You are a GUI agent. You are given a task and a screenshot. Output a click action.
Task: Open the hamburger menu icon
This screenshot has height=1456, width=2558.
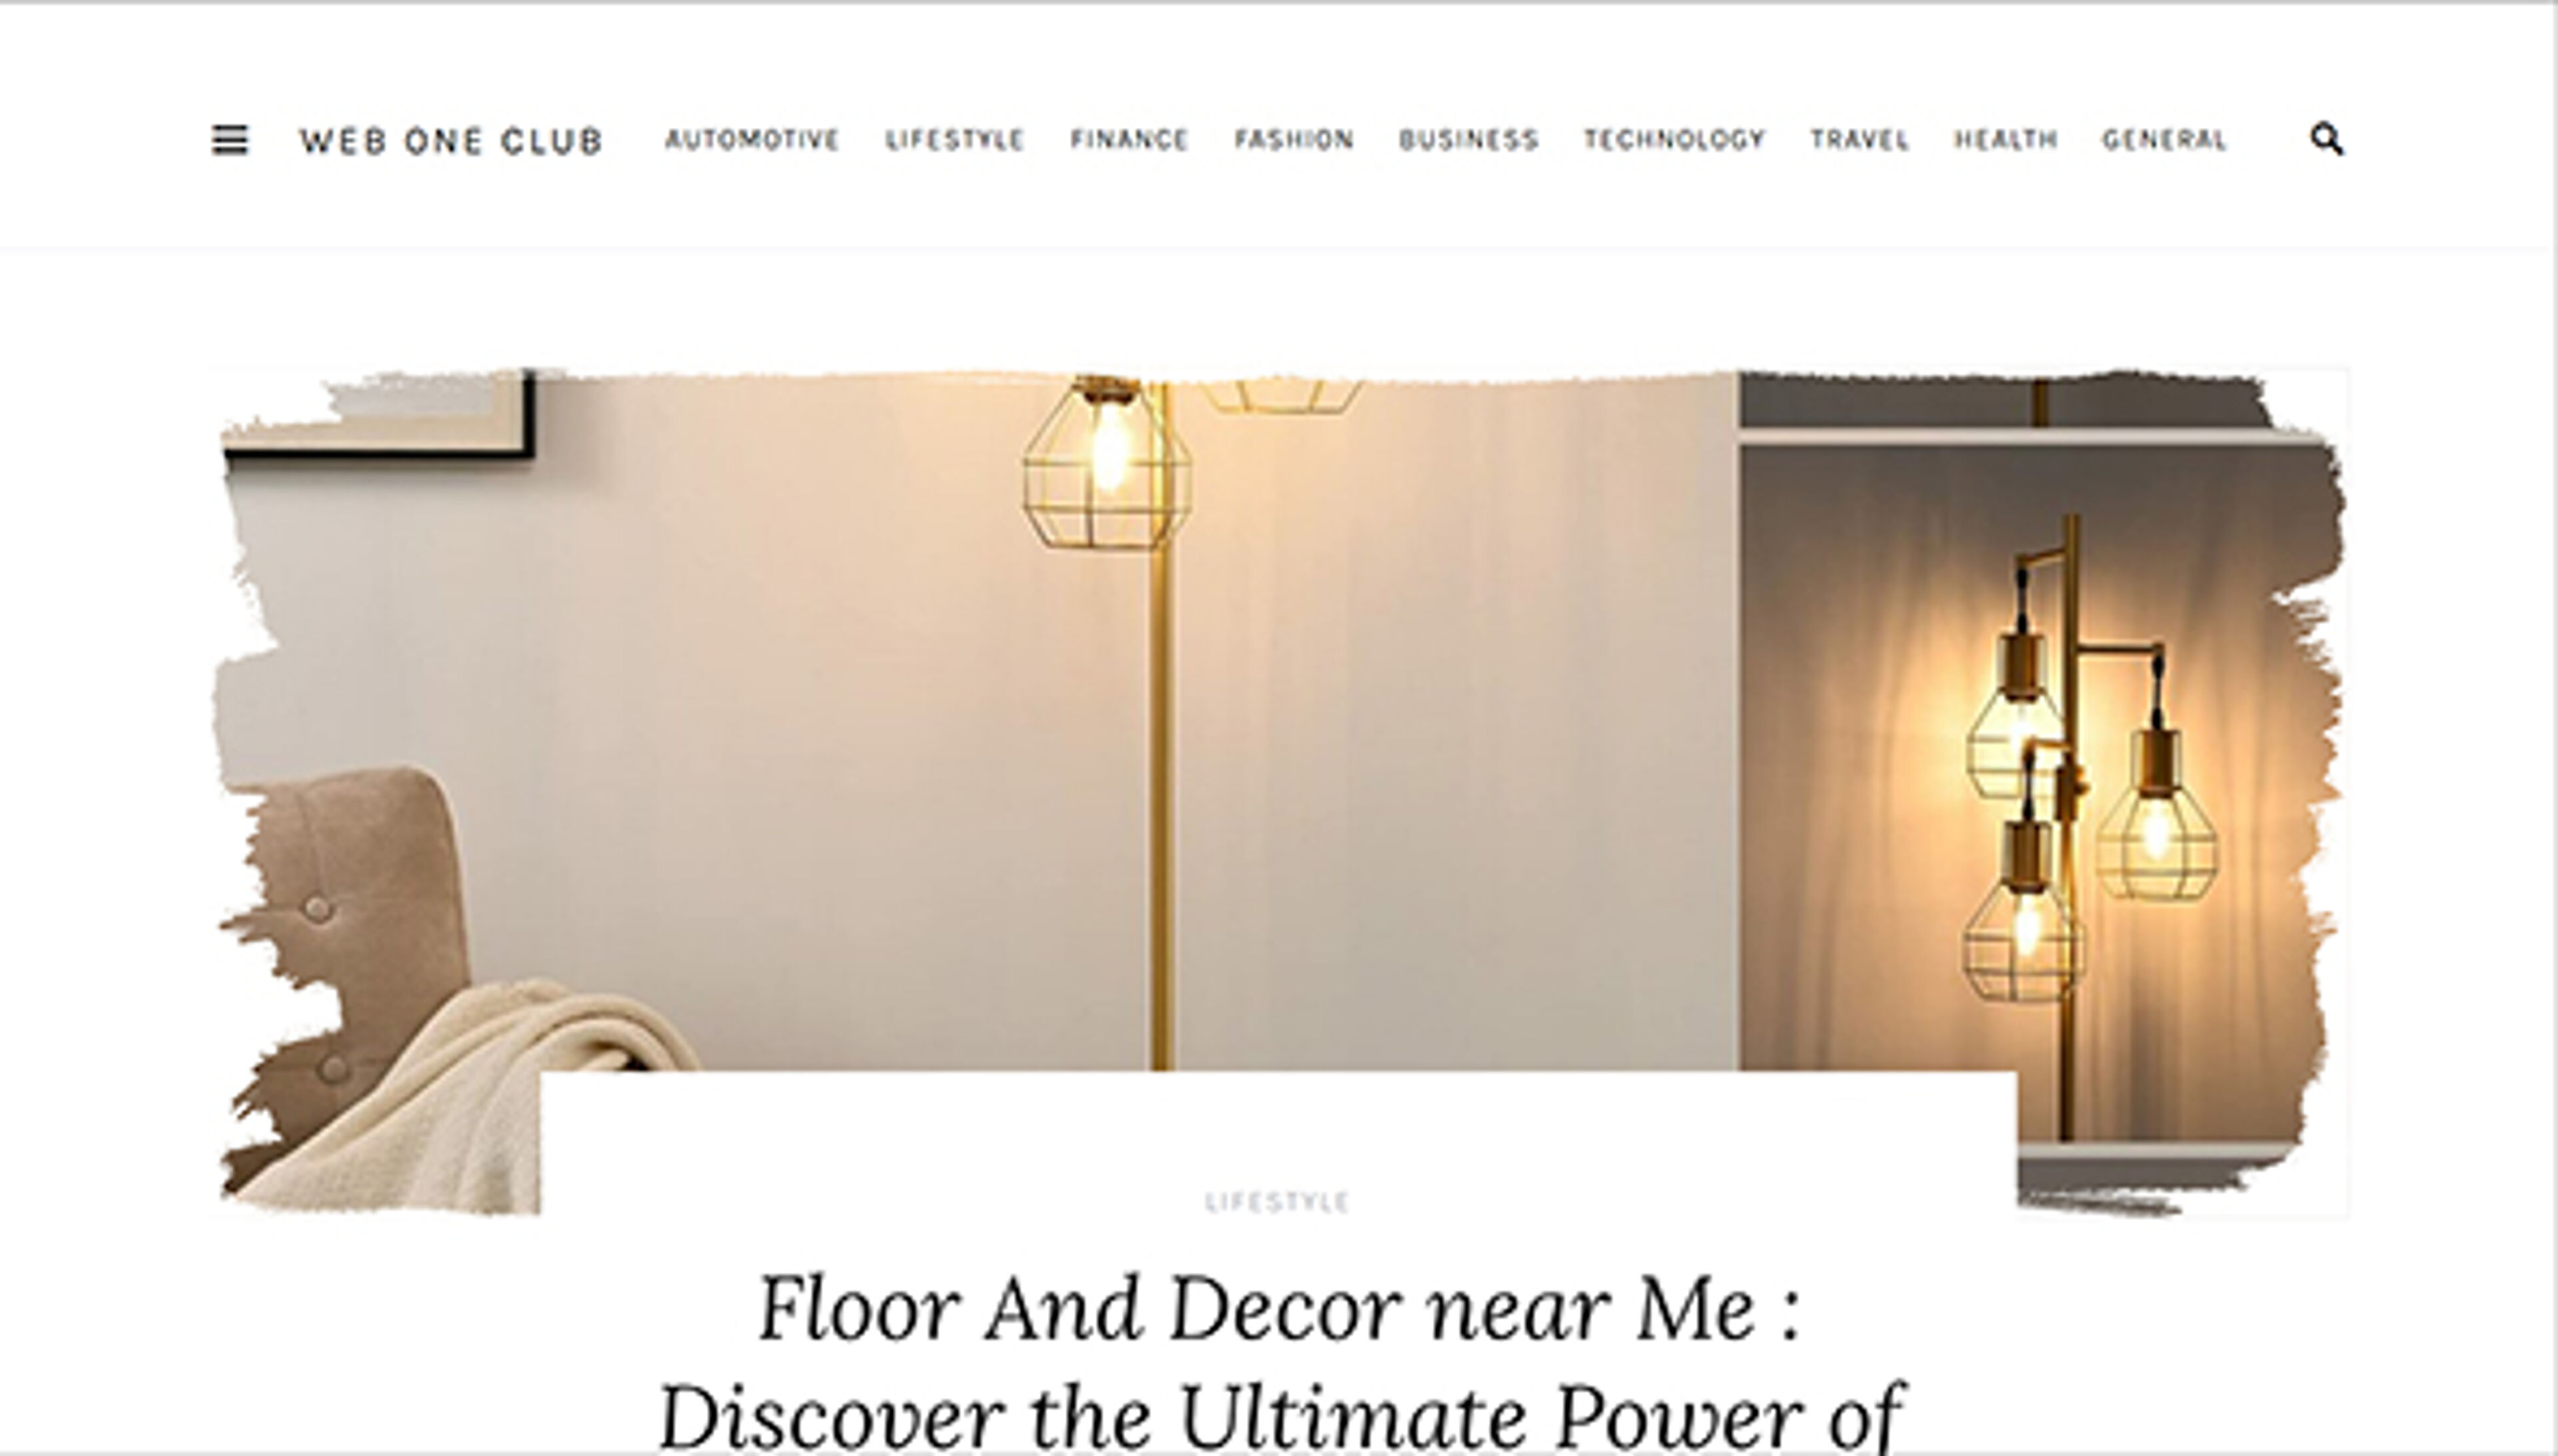pyautogui.click(x=230, y=140)
